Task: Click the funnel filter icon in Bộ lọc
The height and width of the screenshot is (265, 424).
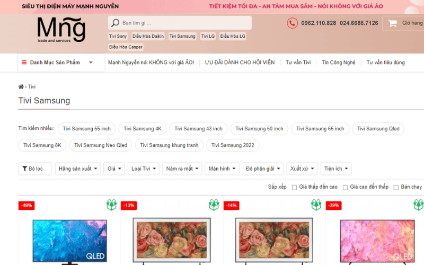Action: pos(24,169)
